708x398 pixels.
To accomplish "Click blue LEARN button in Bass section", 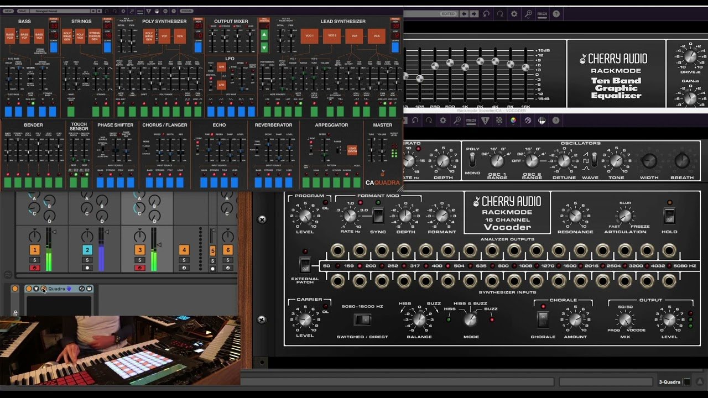I will click(x=54, y=47).
